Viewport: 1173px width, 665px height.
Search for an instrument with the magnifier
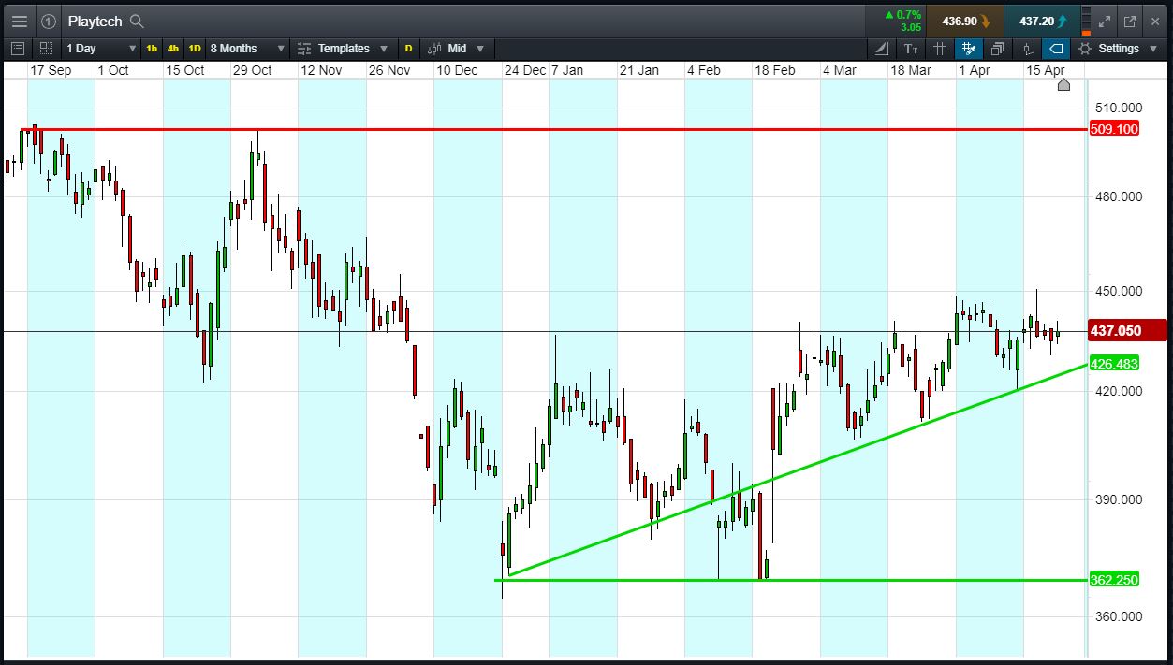tap(137, 21)
